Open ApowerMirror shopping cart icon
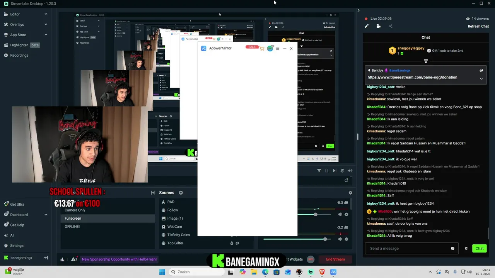The height and width of the screenshot is (278, 495). pos(262,48)
